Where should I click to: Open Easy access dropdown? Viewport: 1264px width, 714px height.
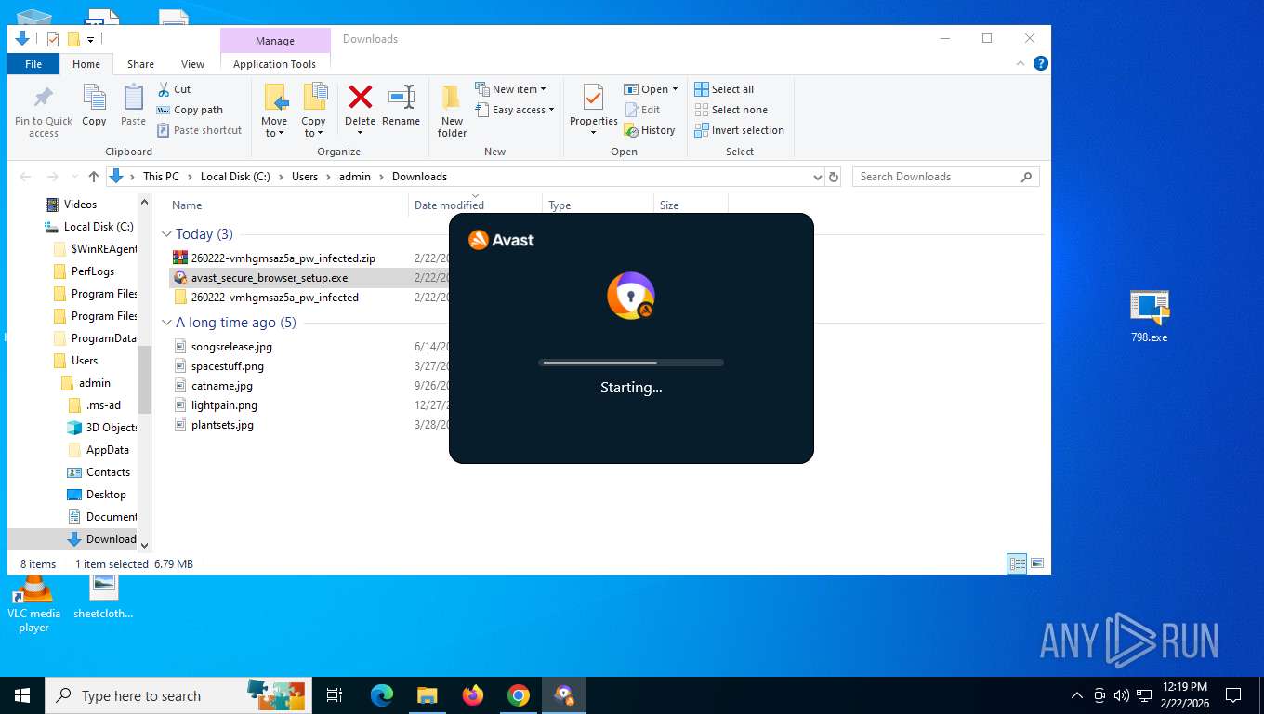(x=514, y=110)
